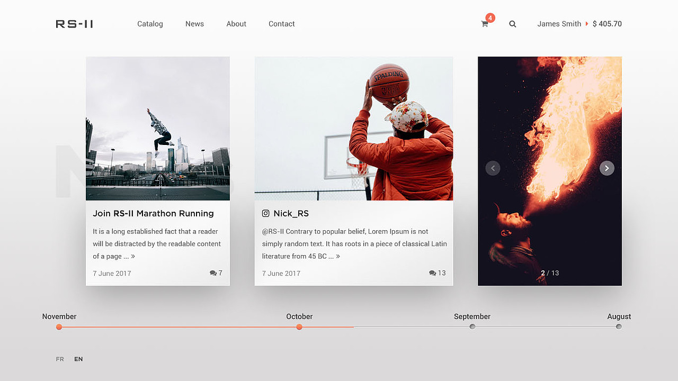Go to next slide with right arrow
Screen dimensions: 678x381
(x=607, y=168)
